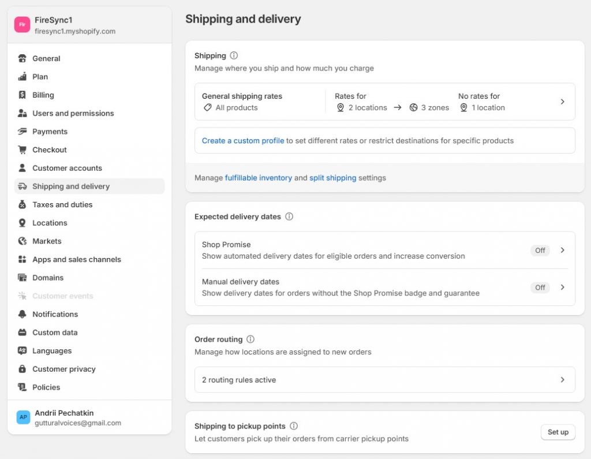
Task: Click the Locations pin icon in sidebar
Action: [x=23, y=223]
